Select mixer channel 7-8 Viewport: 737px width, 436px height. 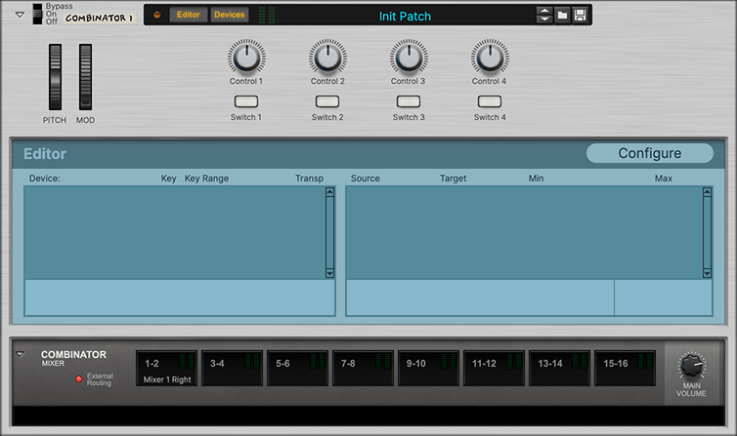(x=363, y=369)
